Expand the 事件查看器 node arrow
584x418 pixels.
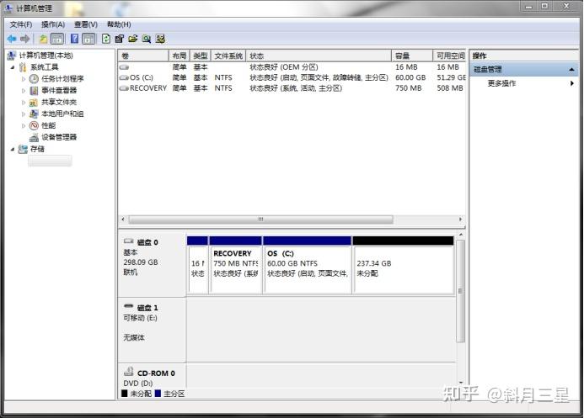(x=24, y=91)
